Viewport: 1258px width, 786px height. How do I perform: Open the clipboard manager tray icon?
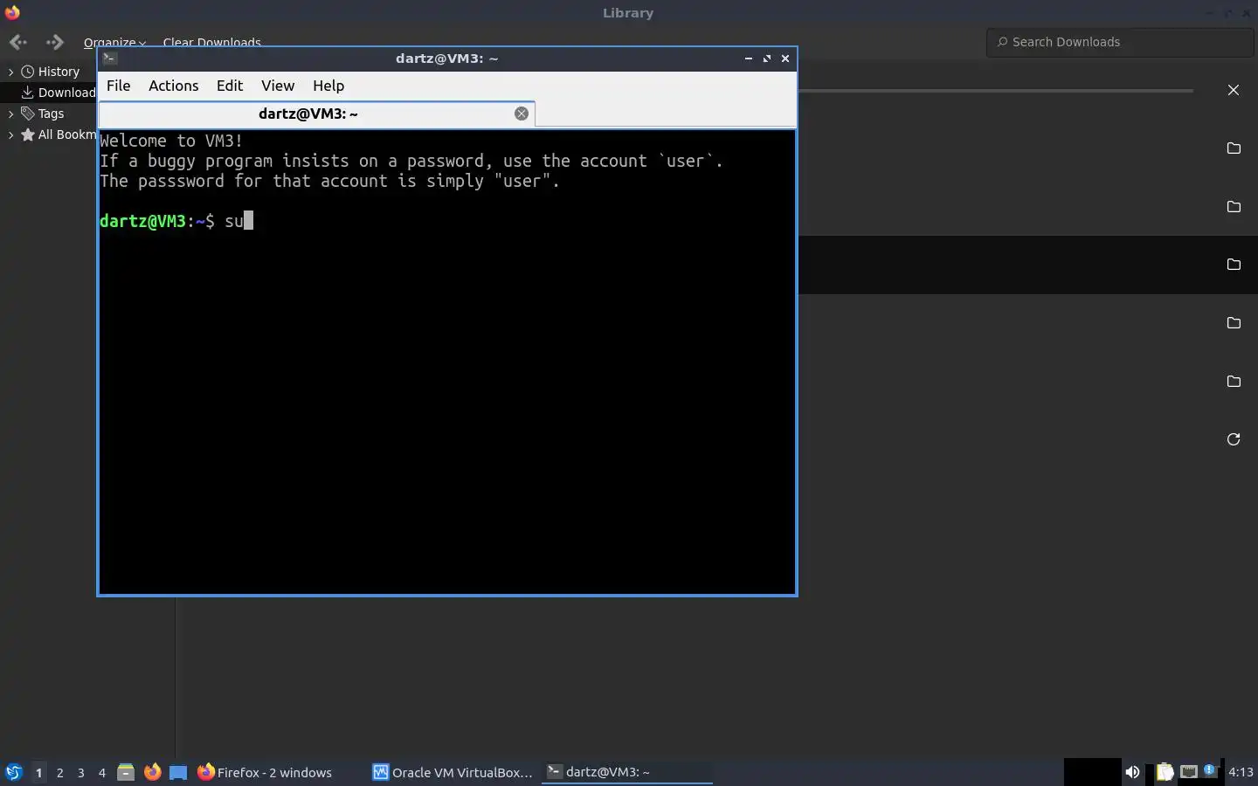pos(1165,772)
